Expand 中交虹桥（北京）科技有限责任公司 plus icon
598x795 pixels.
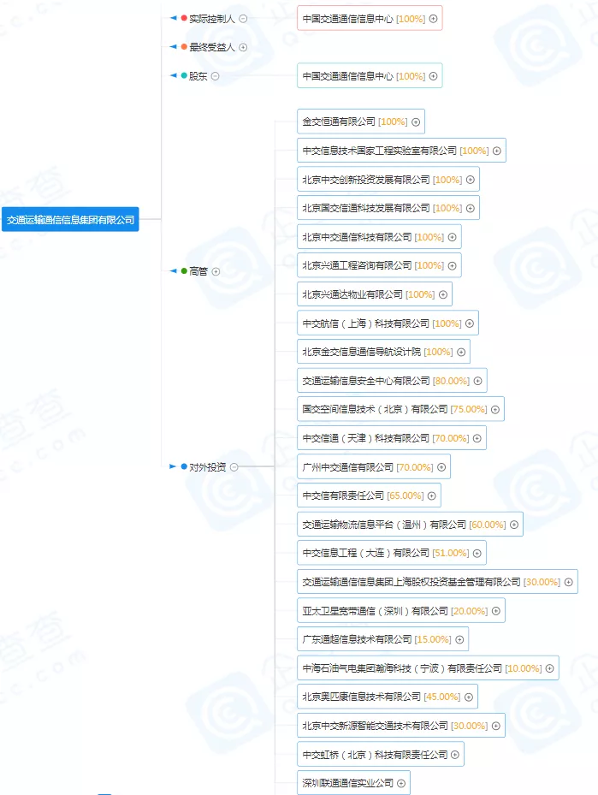(x=455, y=755)
